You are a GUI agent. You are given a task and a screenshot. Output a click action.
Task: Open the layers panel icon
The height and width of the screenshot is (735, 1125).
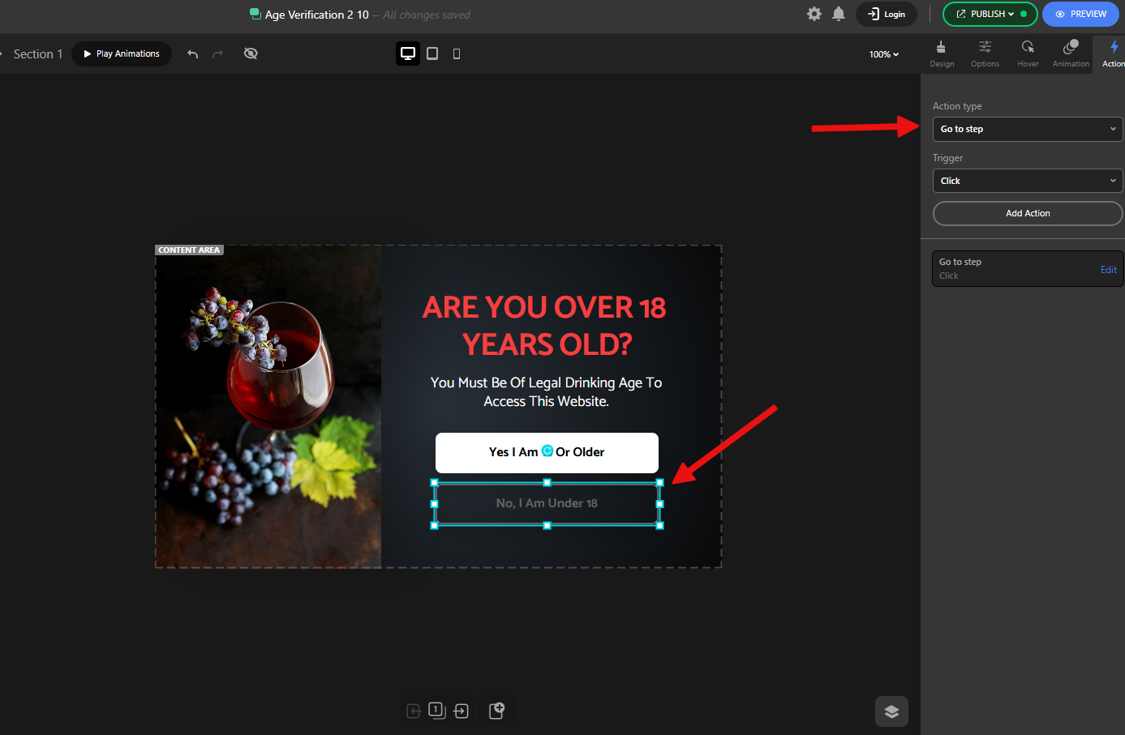click(x=891, y=711)
